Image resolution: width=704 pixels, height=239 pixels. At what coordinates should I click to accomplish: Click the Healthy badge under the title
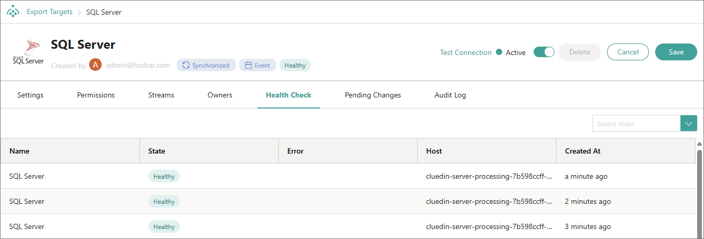point(295,66)
